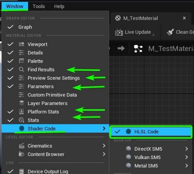Click the Metal SM5 sphere icon
This screenshot has width=194, height=174.
coord(128,165)
